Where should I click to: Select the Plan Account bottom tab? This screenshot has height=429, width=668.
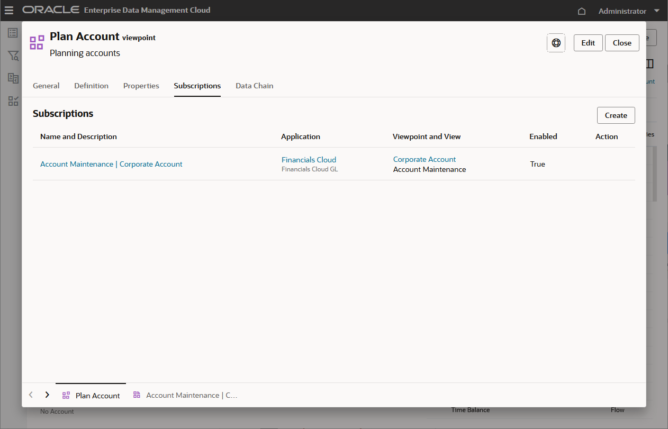point(91,395)
